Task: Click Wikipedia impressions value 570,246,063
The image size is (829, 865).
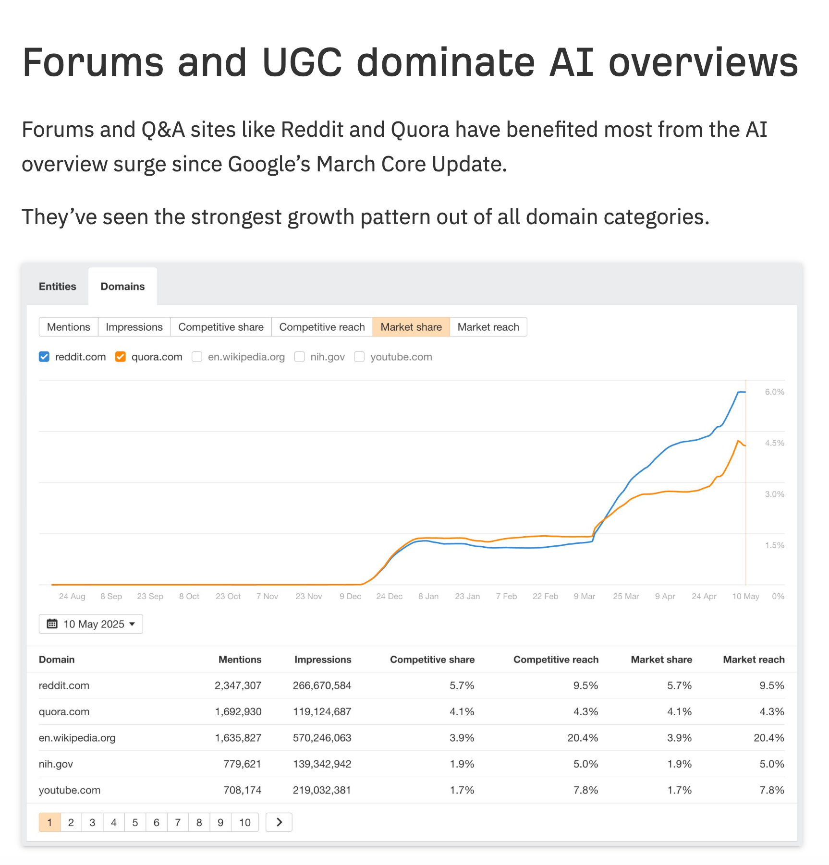Action: (322, 738)
